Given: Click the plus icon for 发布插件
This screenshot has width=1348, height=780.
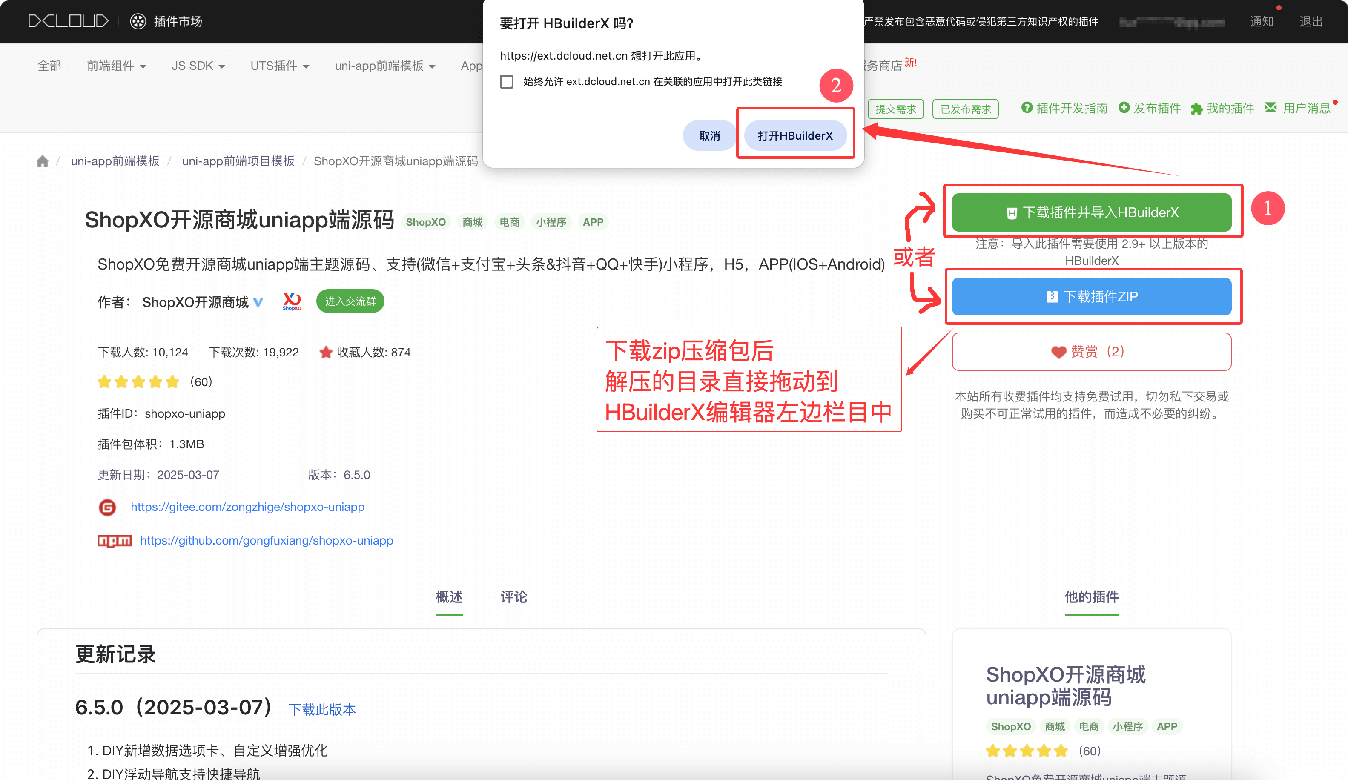Looking at the screenshot, I should [1124, 108].
